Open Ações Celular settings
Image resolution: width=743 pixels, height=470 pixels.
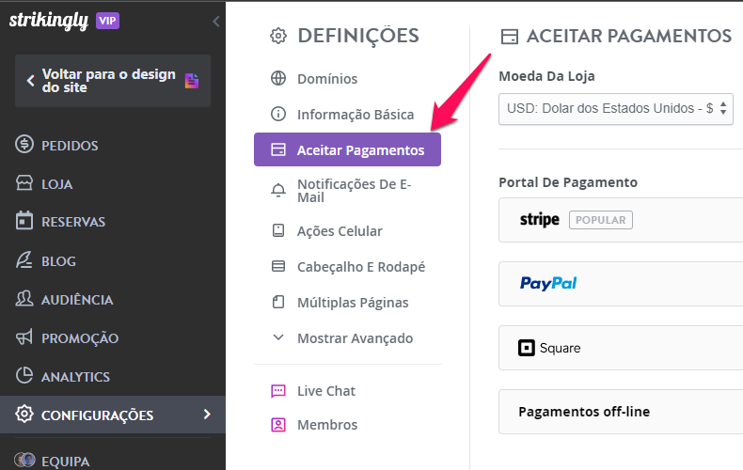(x=340, y=231)
